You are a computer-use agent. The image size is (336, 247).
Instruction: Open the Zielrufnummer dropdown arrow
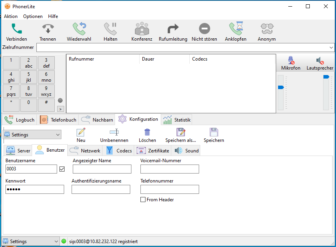point(332,47)
